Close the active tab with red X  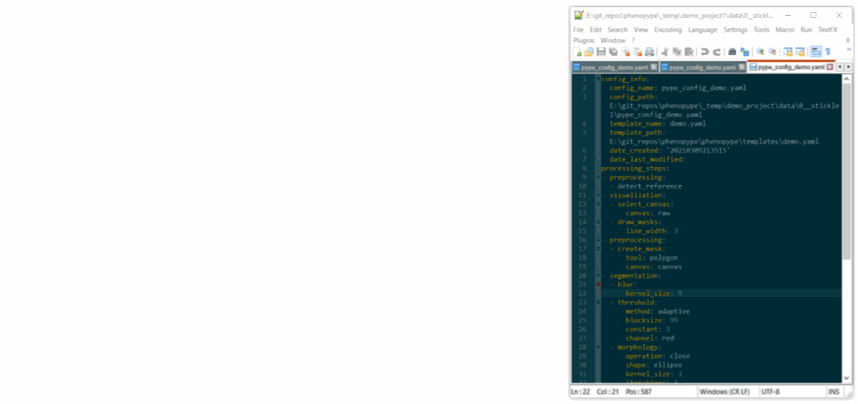pyautogui.click(x=829, y=67)
